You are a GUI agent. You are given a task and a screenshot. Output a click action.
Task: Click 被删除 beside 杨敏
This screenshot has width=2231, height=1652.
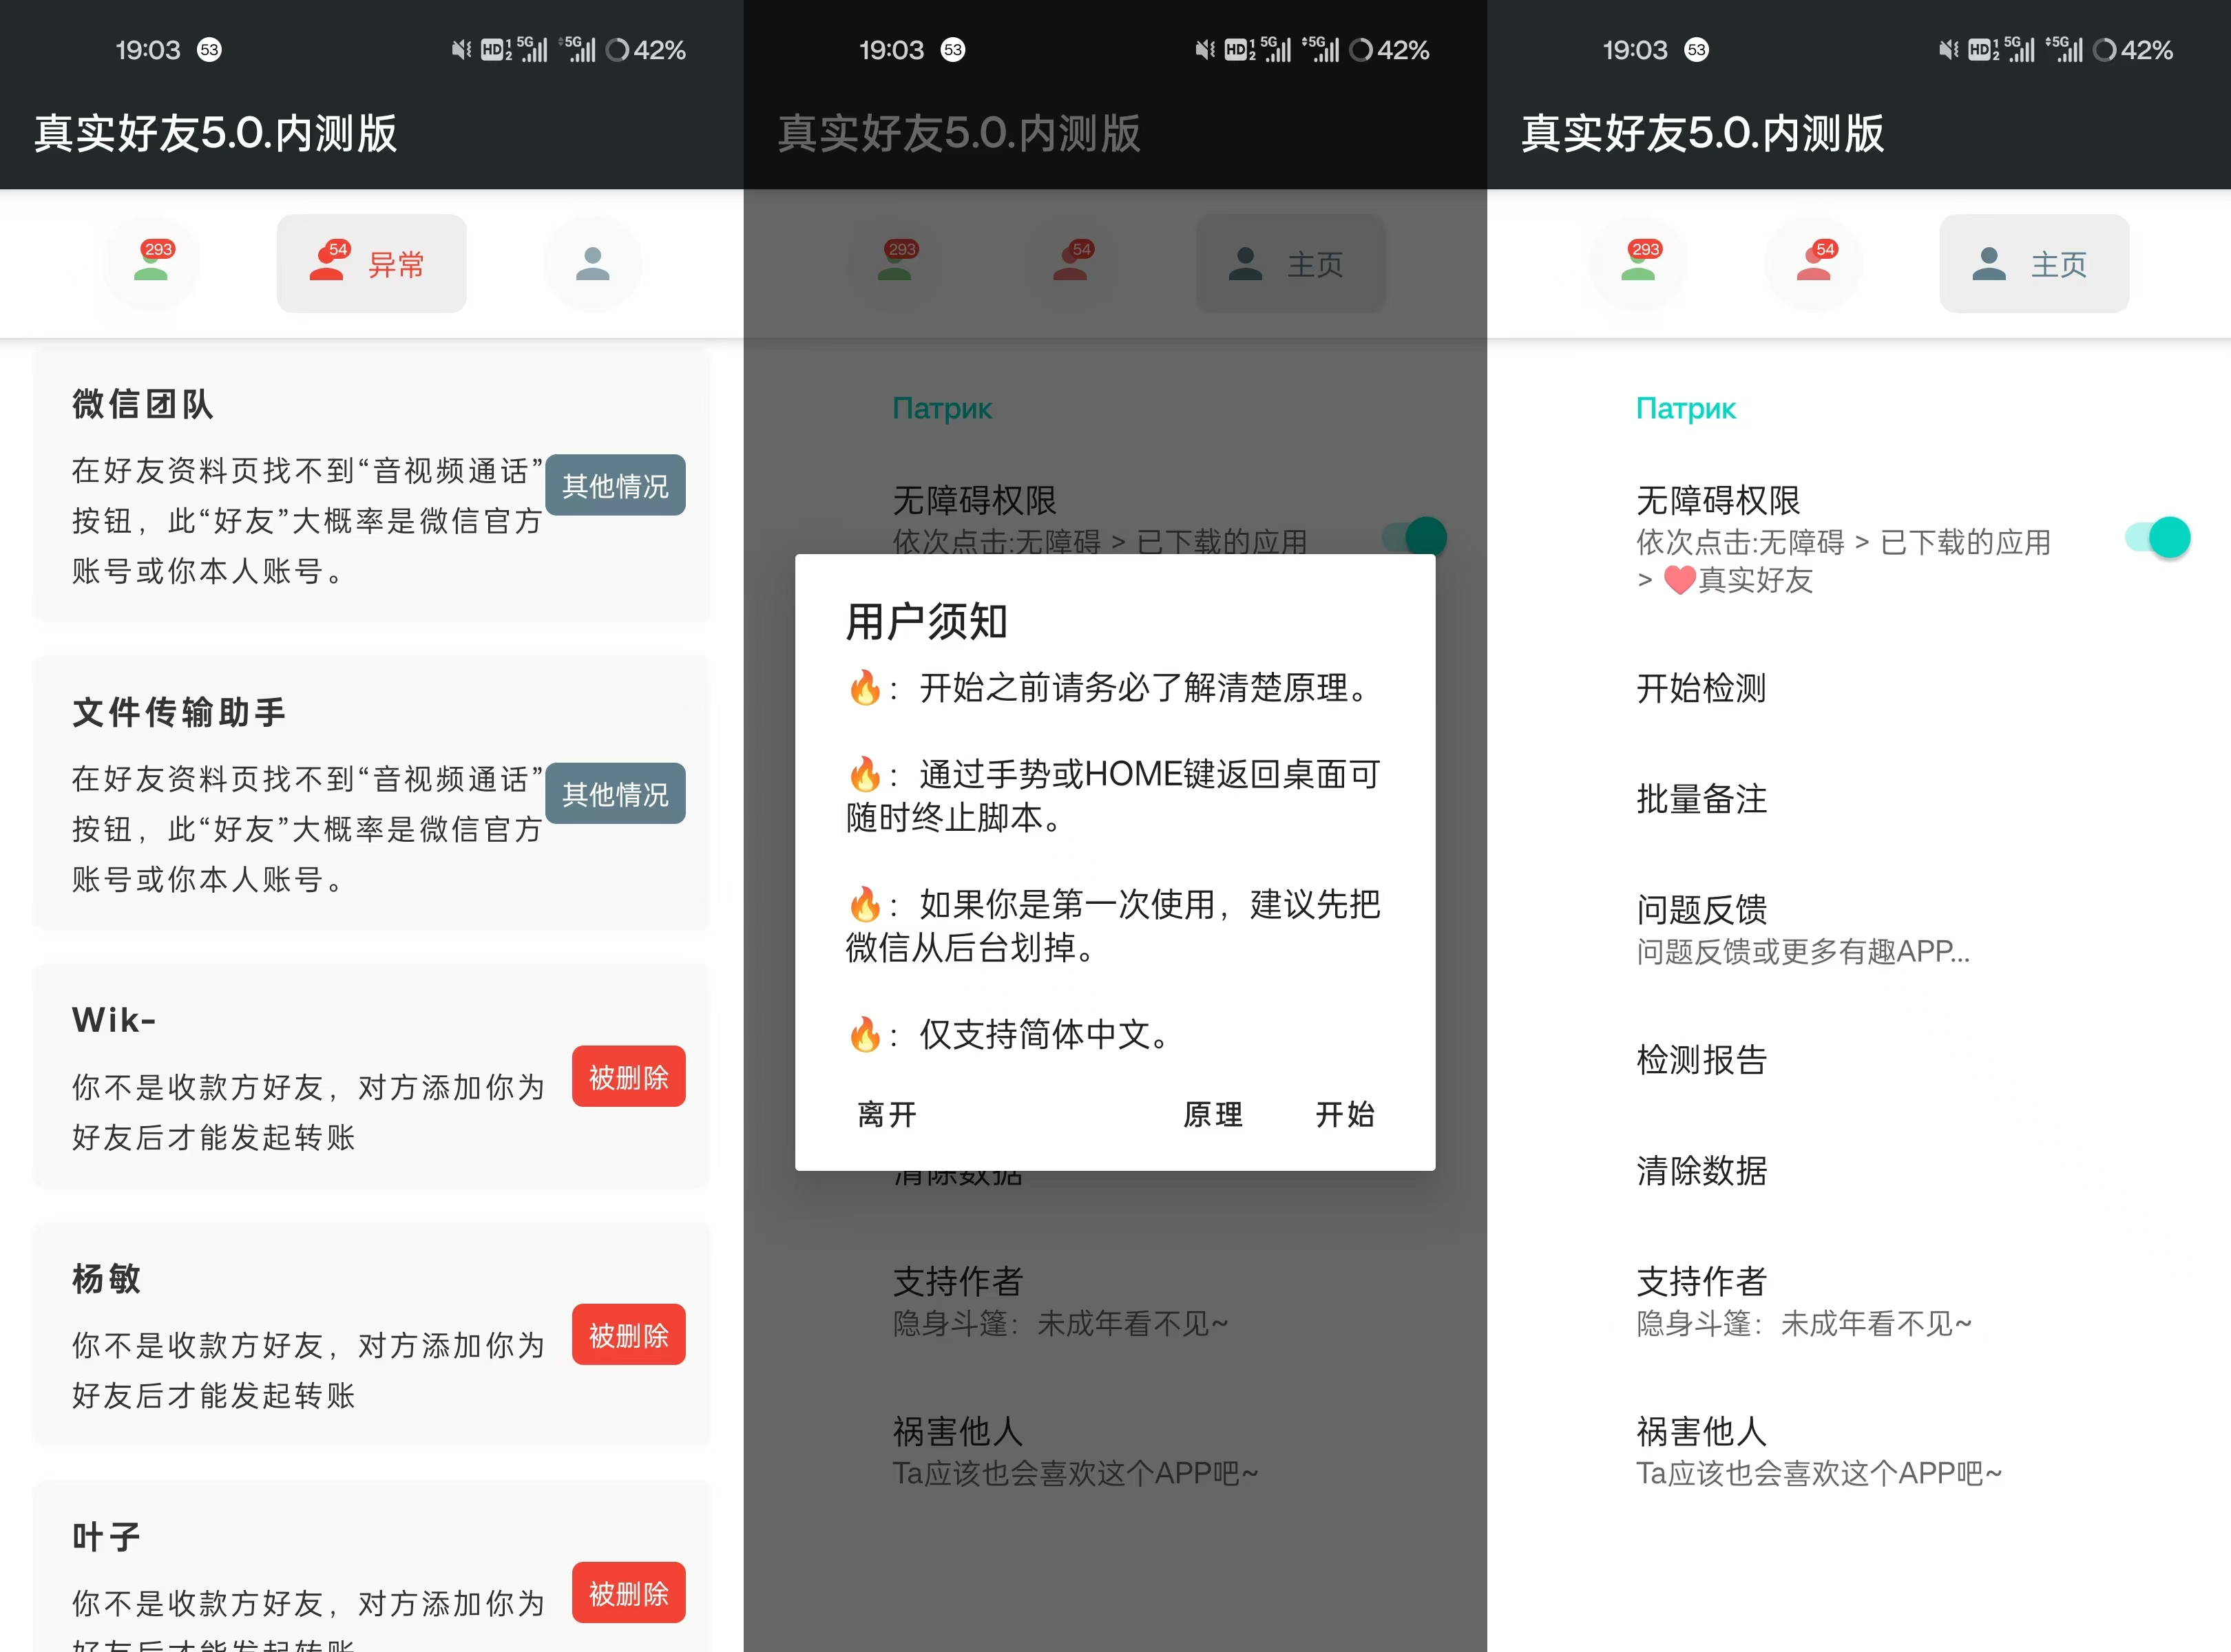coord(628,1334)
